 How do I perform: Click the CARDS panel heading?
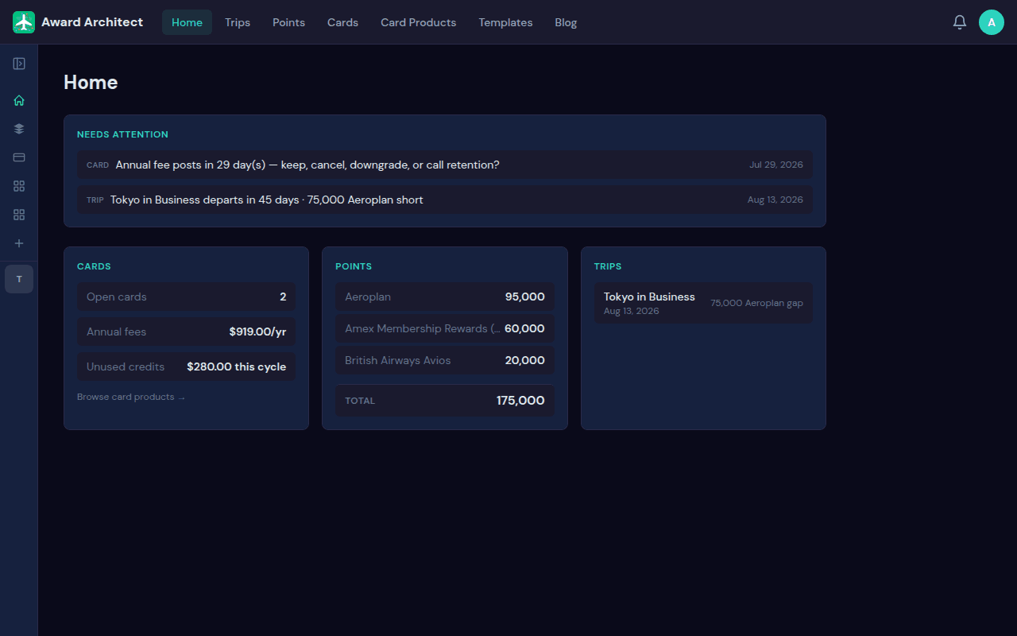click(94, 266)
